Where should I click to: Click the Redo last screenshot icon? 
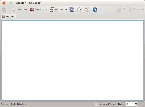tap(4, 9)
